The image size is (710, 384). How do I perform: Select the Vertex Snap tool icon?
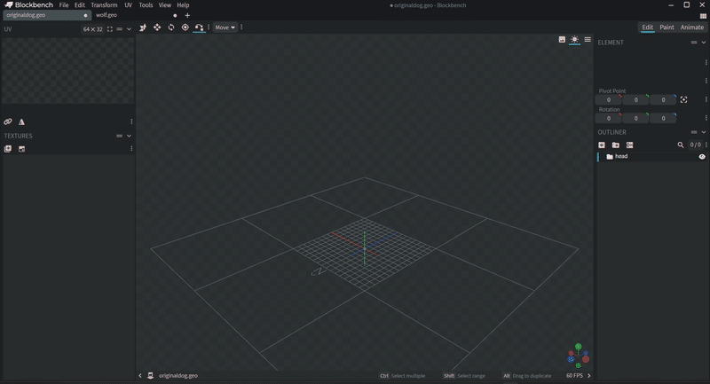(199, 27)
